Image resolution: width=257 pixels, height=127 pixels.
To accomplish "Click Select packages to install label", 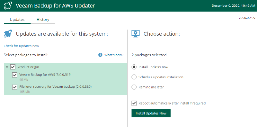I will point(26,55).
